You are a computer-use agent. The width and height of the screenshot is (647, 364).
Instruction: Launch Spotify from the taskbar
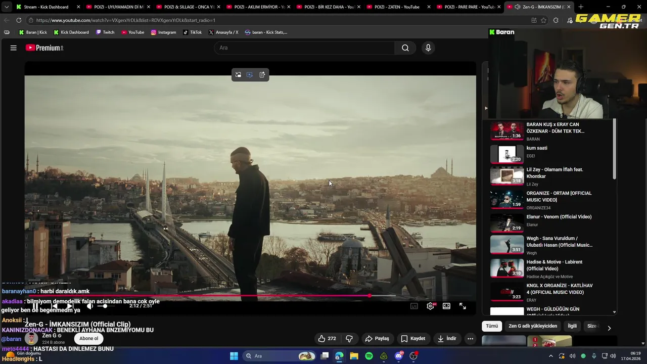pyautogui.click(x=369, y=356)
